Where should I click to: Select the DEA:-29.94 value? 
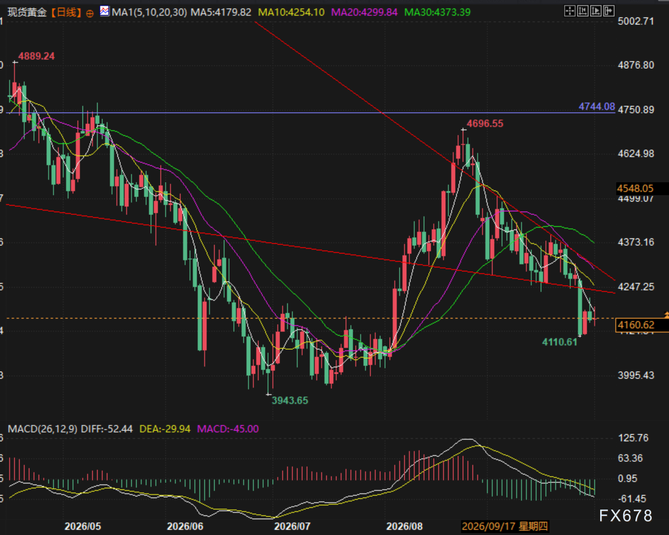(x=165, y=429)
